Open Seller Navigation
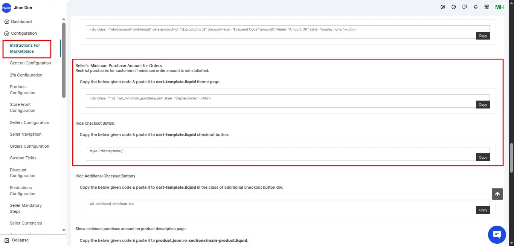 click(26, 134)
